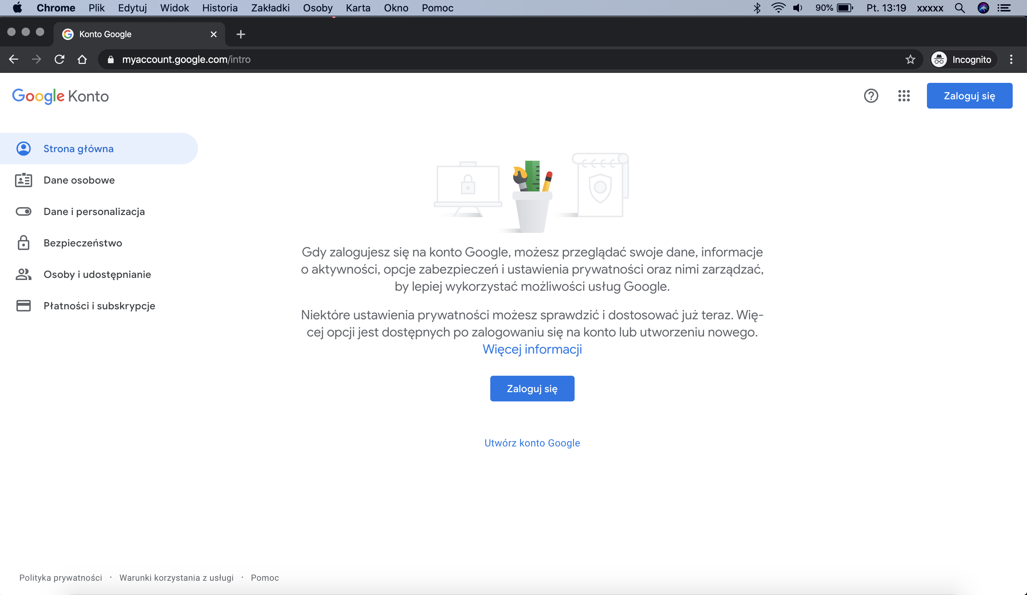Go forward to the next page
The height and width of the screenshot is (595, 1027).
pos(36,59)
